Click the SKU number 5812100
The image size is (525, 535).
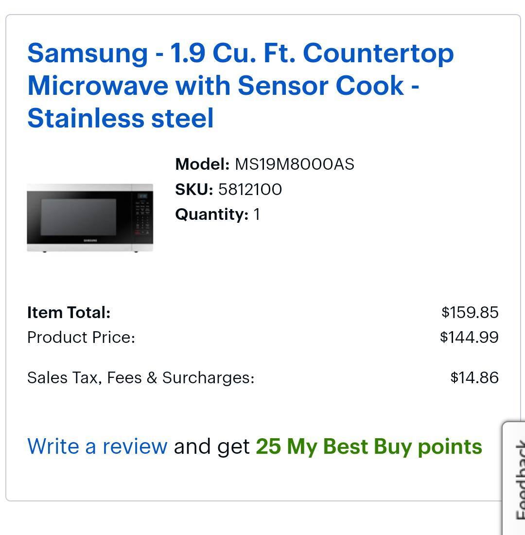250,190
